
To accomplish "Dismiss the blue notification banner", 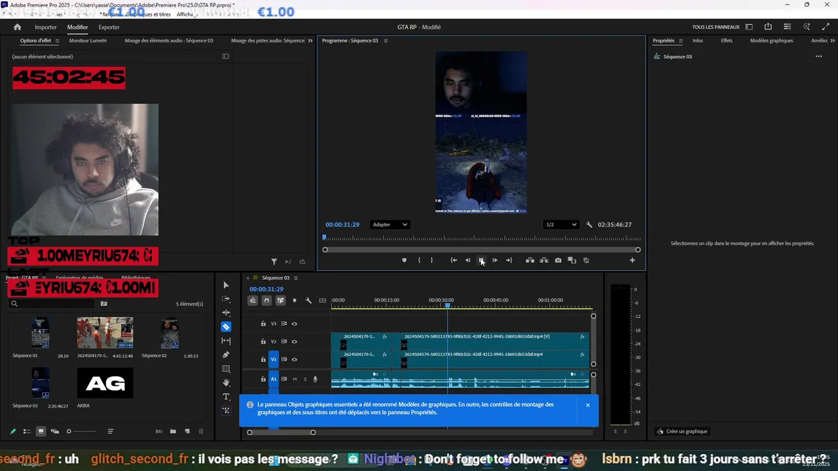I will pyautogui.click(x=588, y=405).
